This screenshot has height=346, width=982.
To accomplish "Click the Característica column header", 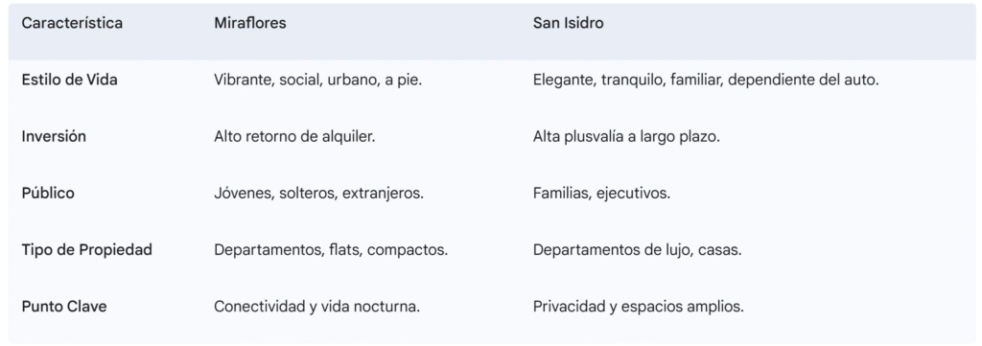I will (x=72, y=23).
